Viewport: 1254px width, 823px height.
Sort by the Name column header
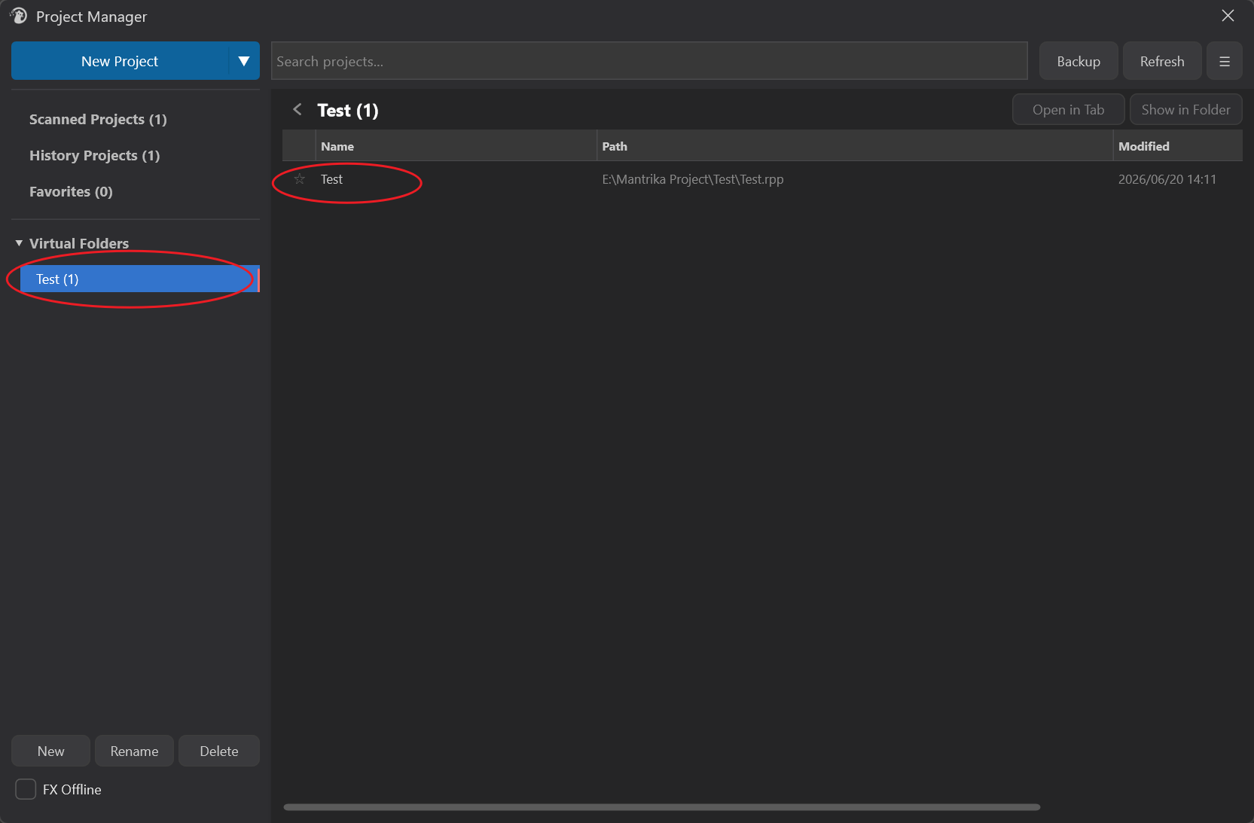(456, 146)
